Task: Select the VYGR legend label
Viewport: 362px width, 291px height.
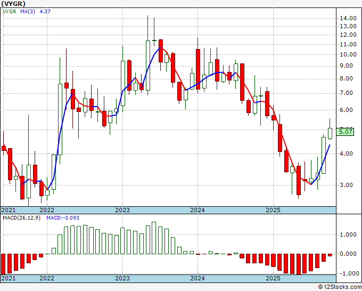Action: coord(10,11)
